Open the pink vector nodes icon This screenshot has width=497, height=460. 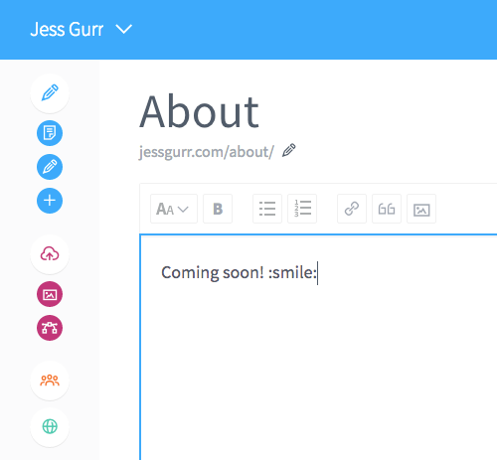[x=50, y=328]
